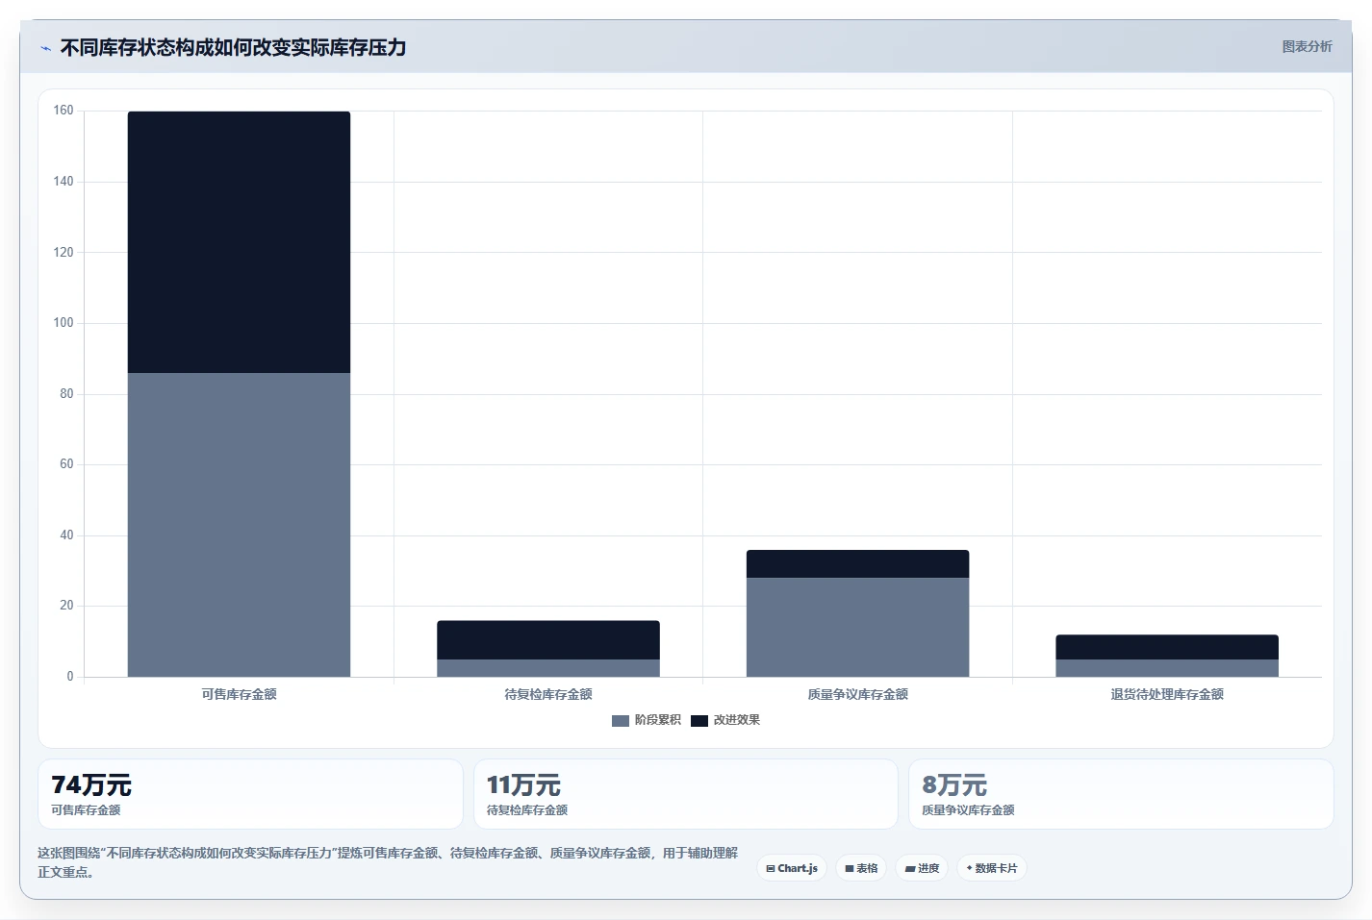Toggle the 改进效果 legend swatch
This screenshot has height=920, width=1372.
click(699, 720)
